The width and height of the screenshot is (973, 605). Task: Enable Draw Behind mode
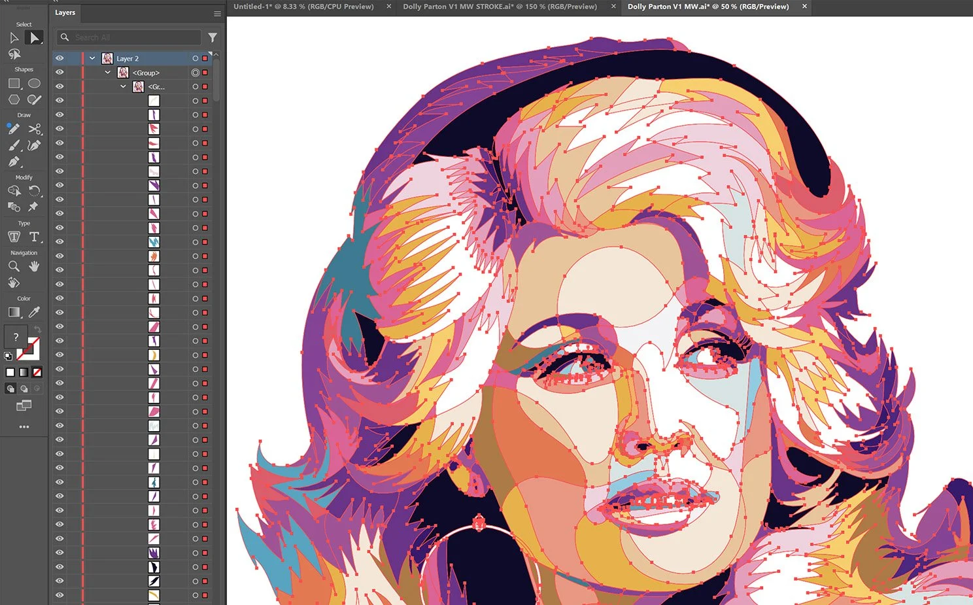tap(24, 389)
